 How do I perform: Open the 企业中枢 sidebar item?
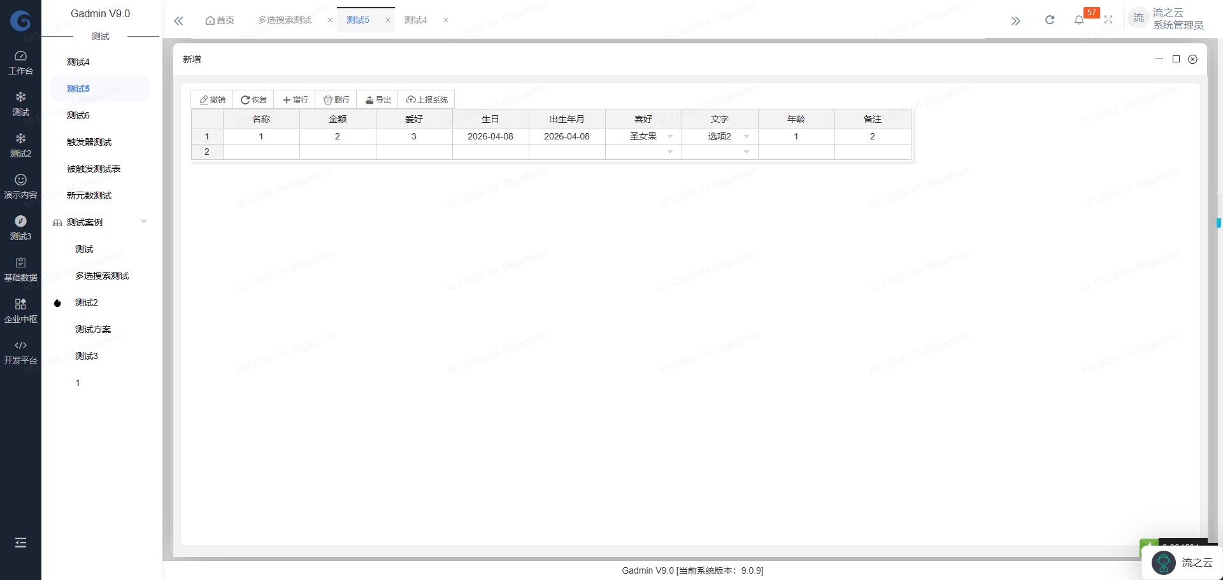20,311
